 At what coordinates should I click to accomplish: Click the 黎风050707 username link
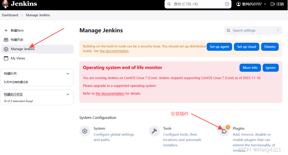[252, 4]
